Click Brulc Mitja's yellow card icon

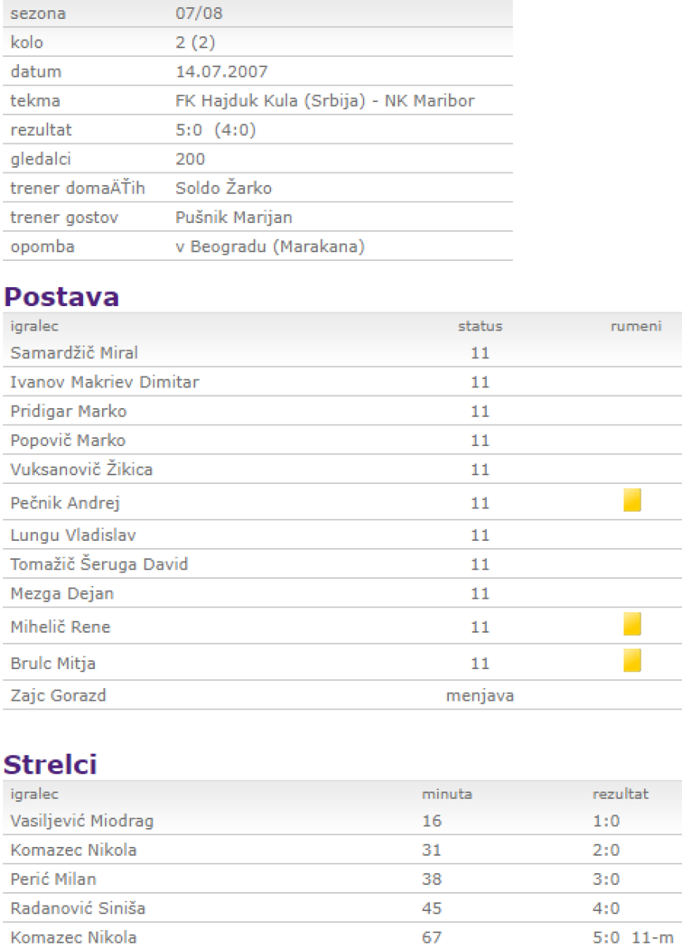(x=631, y=661)
